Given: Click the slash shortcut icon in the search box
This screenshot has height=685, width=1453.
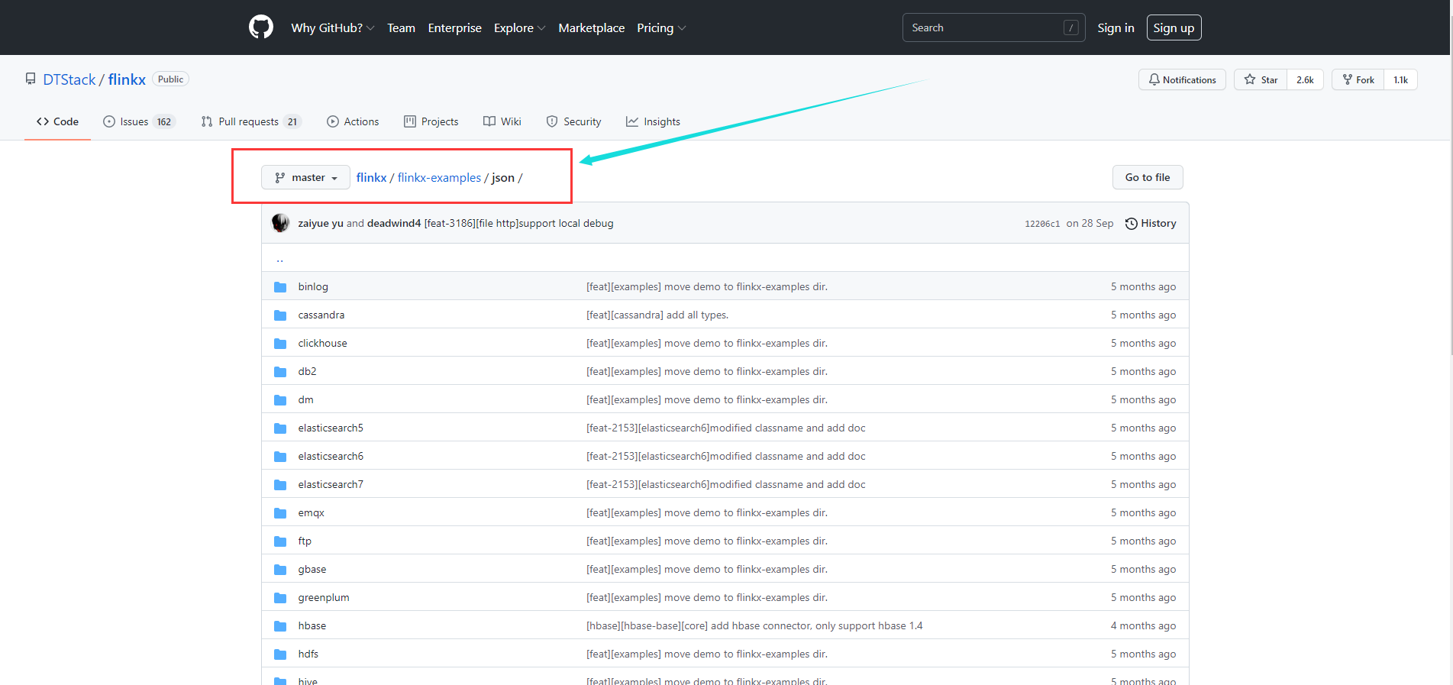Looking at the screenshot, I should [x=1071, y=27].
